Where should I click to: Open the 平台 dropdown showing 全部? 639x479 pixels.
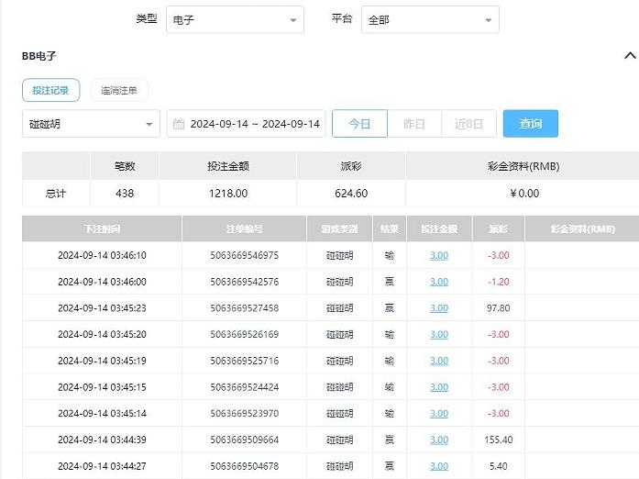click(x=430, y=19)
